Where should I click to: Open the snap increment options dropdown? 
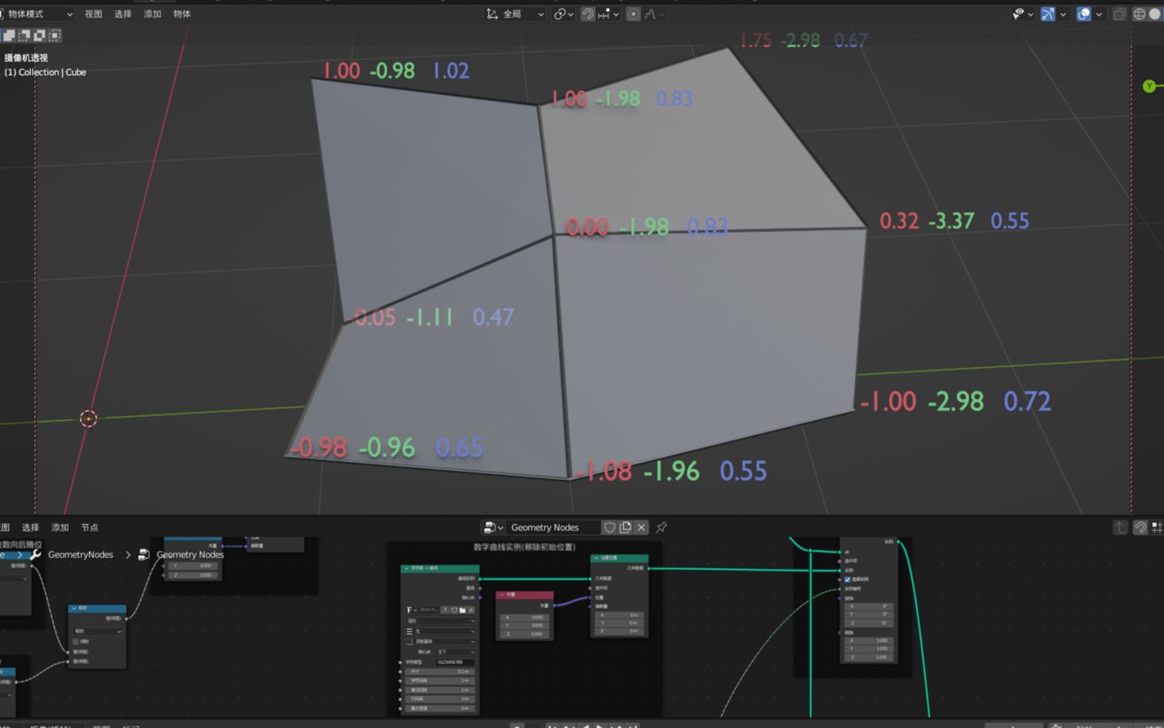(x=608, y=14)
